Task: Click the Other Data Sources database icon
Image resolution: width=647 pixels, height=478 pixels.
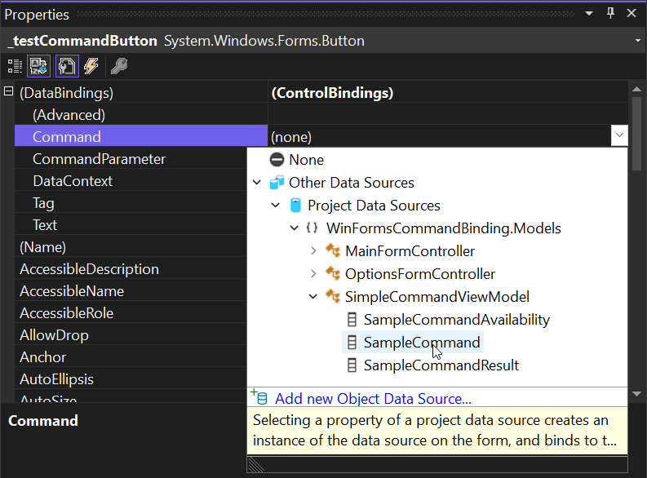Action: pyautogui.click(x=277, y=182)
